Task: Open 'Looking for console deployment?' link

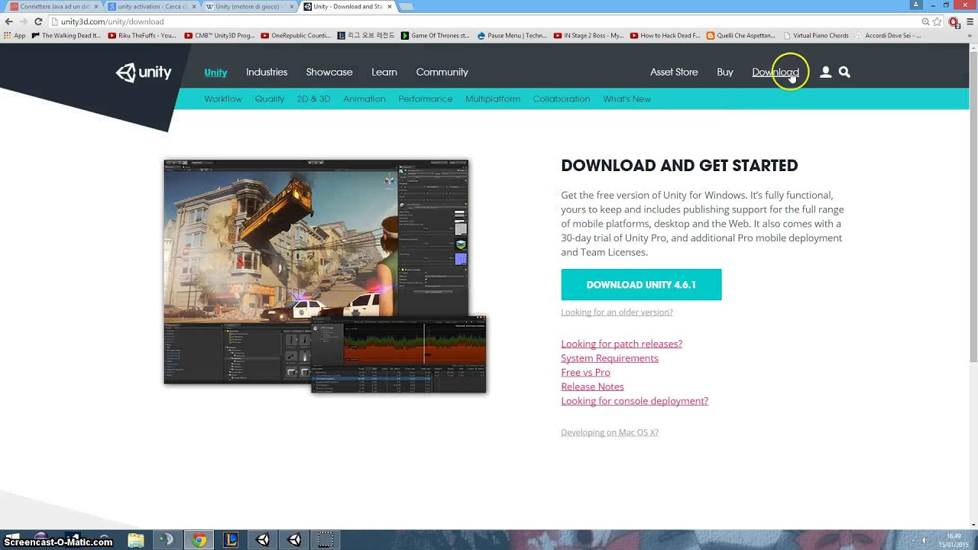Action: pyautogui.click(x=634, y=400)
